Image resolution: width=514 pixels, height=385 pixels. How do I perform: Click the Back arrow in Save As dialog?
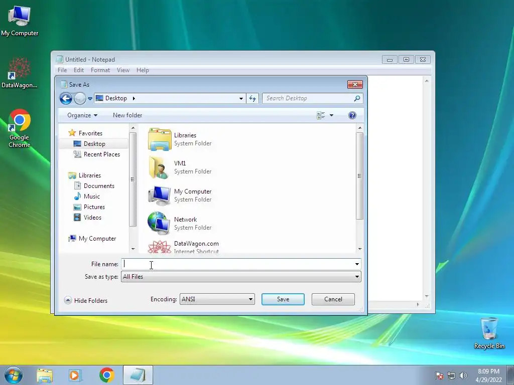[66, 98]
